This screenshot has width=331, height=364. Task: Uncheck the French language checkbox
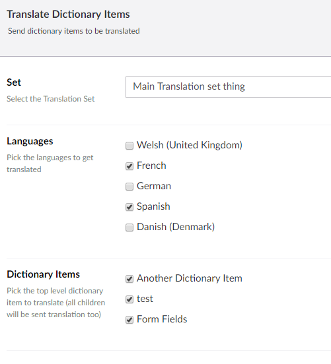(129, 166)
